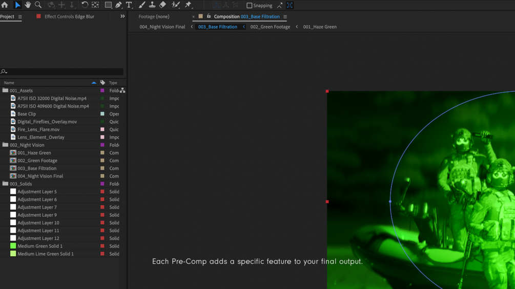Click Medium Lime Green Solid 1 thumbnail
The image size is (515, 289).
point(13,254)
